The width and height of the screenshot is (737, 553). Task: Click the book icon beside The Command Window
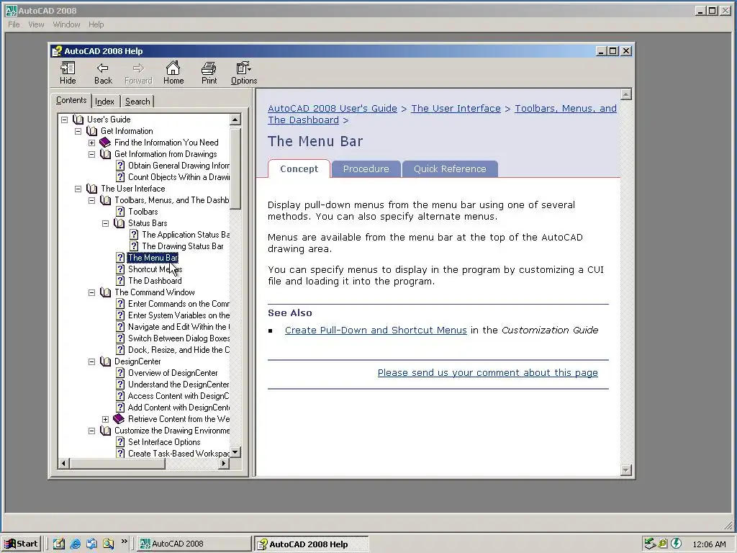pyautogui.click(x=106, y=292)
